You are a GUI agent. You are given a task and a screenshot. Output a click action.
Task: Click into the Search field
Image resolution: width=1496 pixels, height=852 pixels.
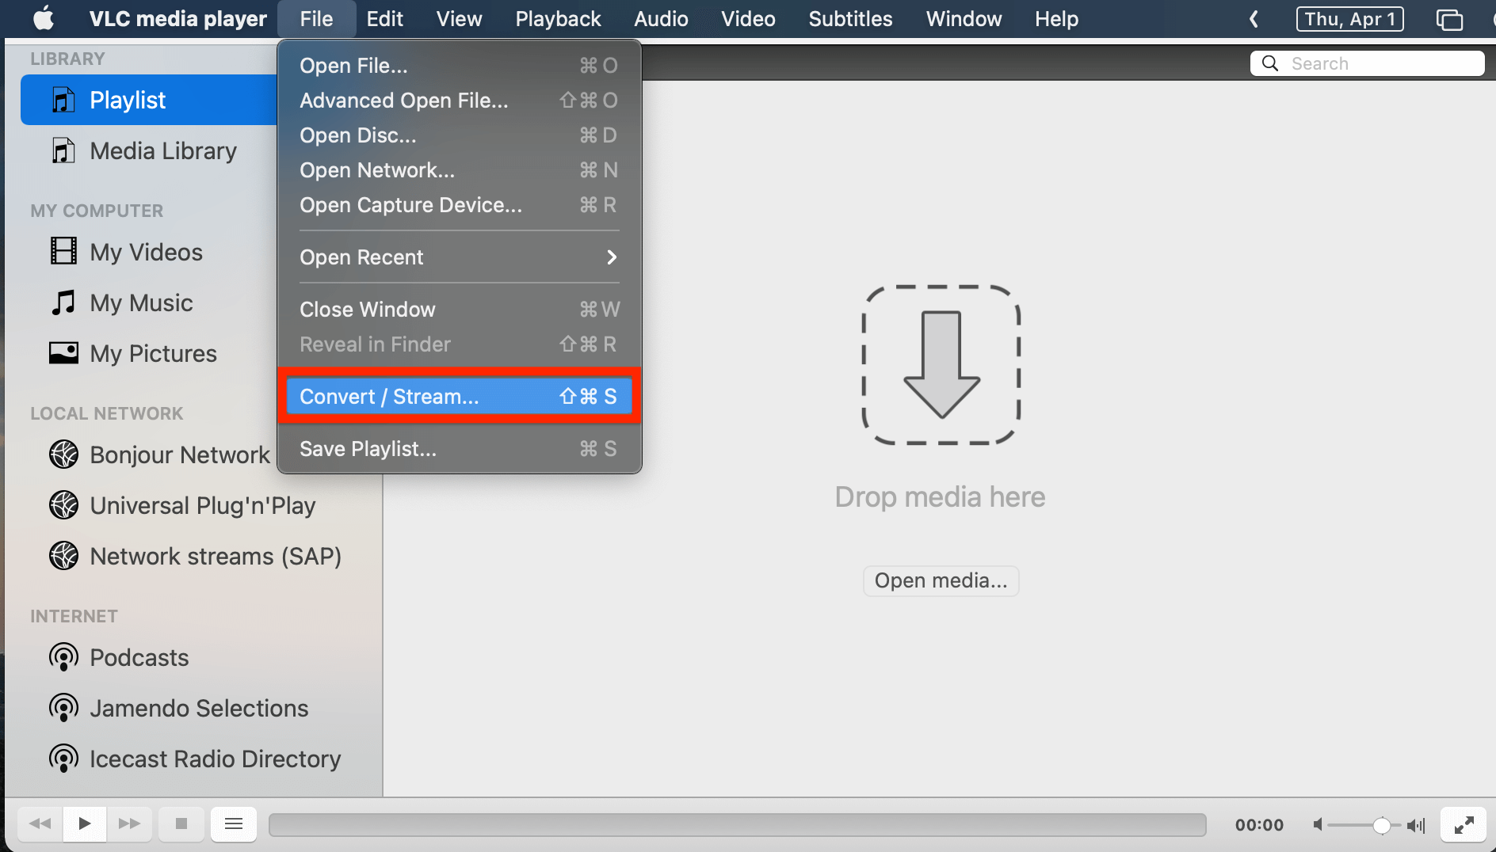(1367, 63)
